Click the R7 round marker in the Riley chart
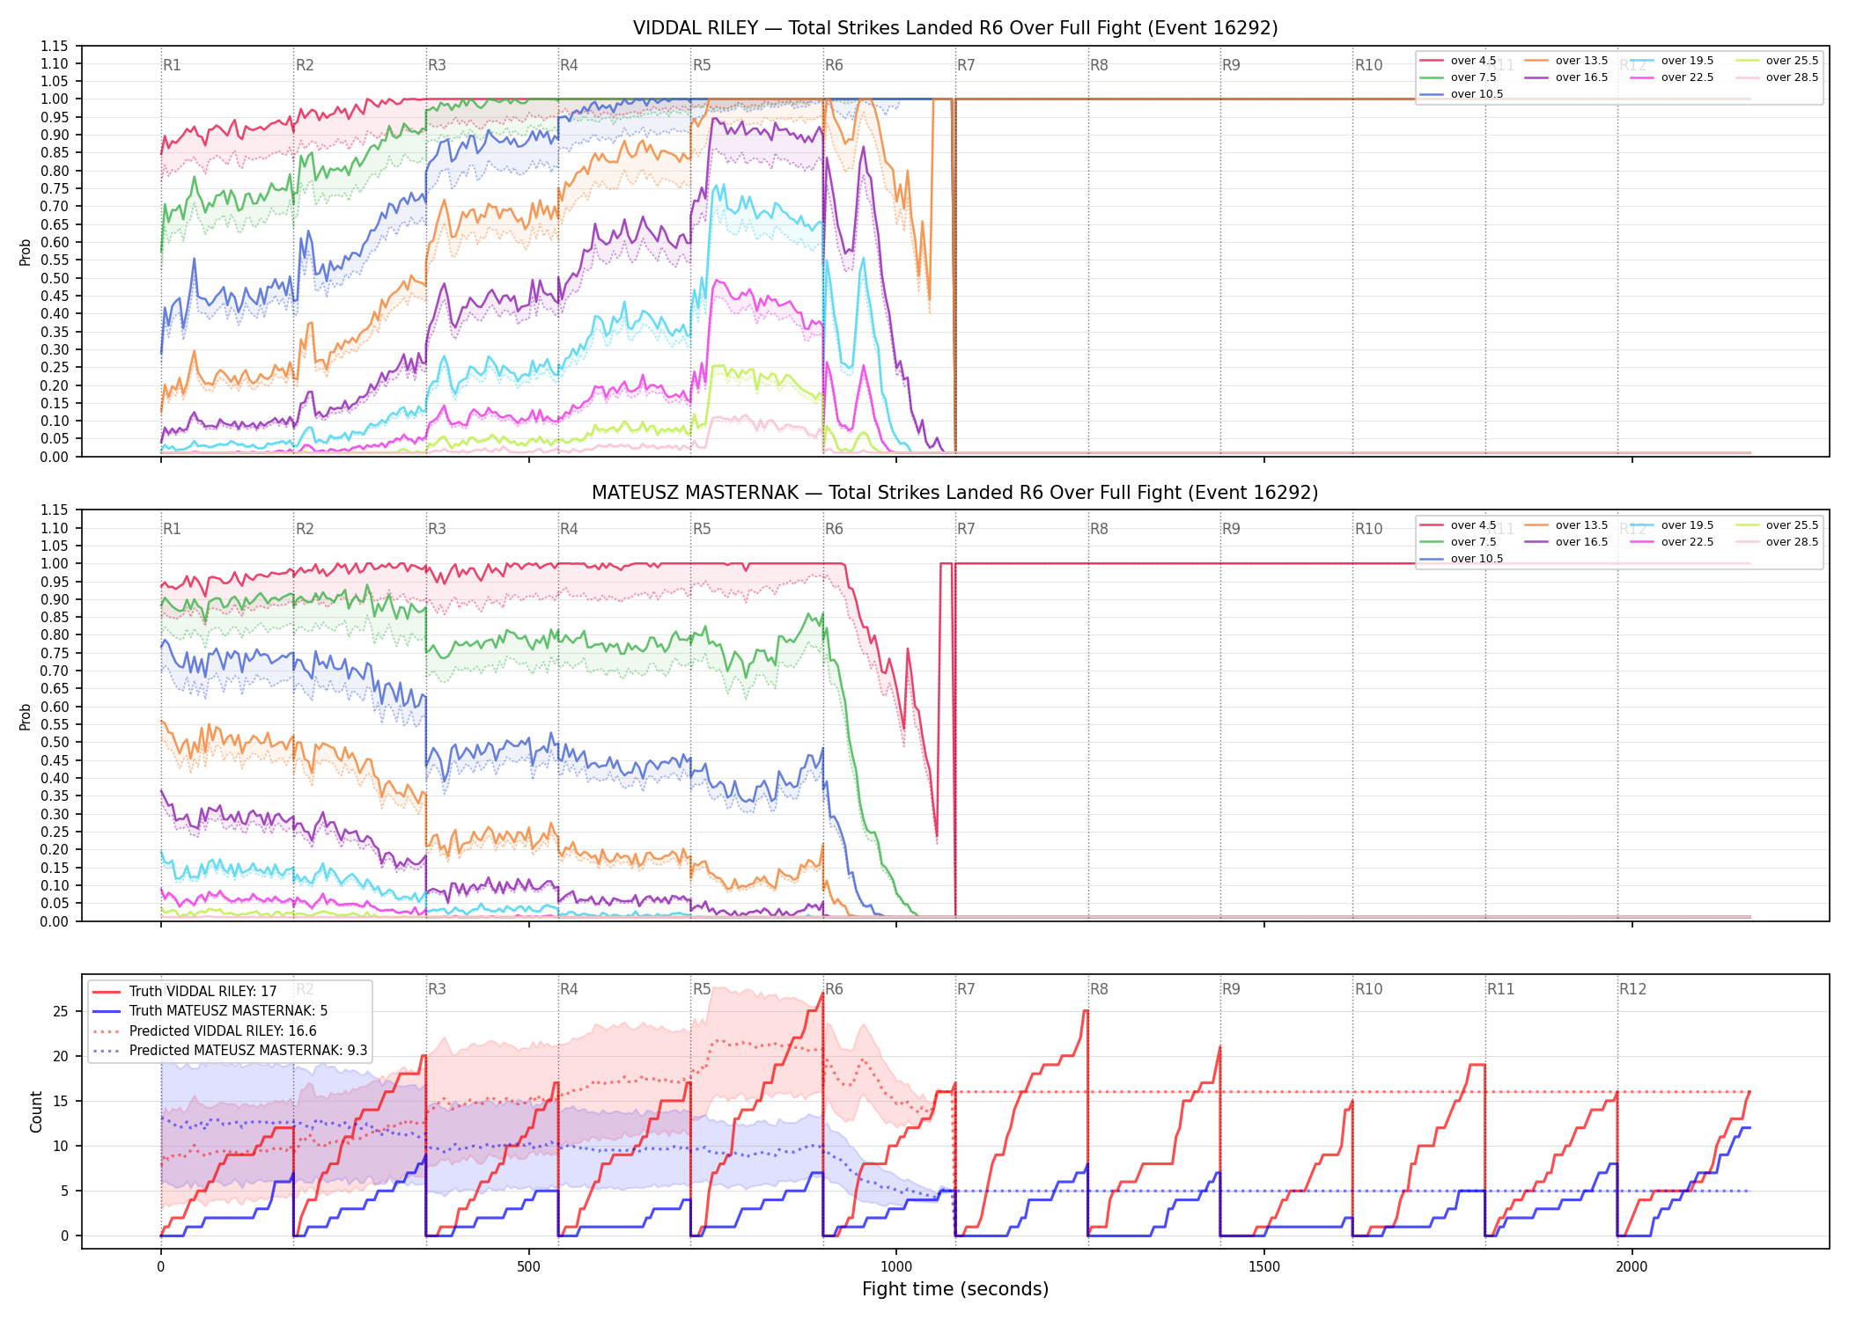This screenshot has height=1320, width=1849. click(x=966, y=65)
